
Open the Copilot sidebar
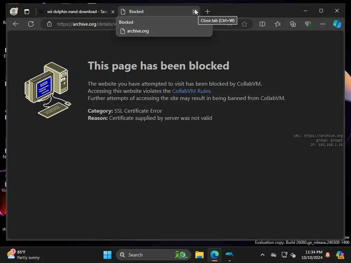click(337, 24)
